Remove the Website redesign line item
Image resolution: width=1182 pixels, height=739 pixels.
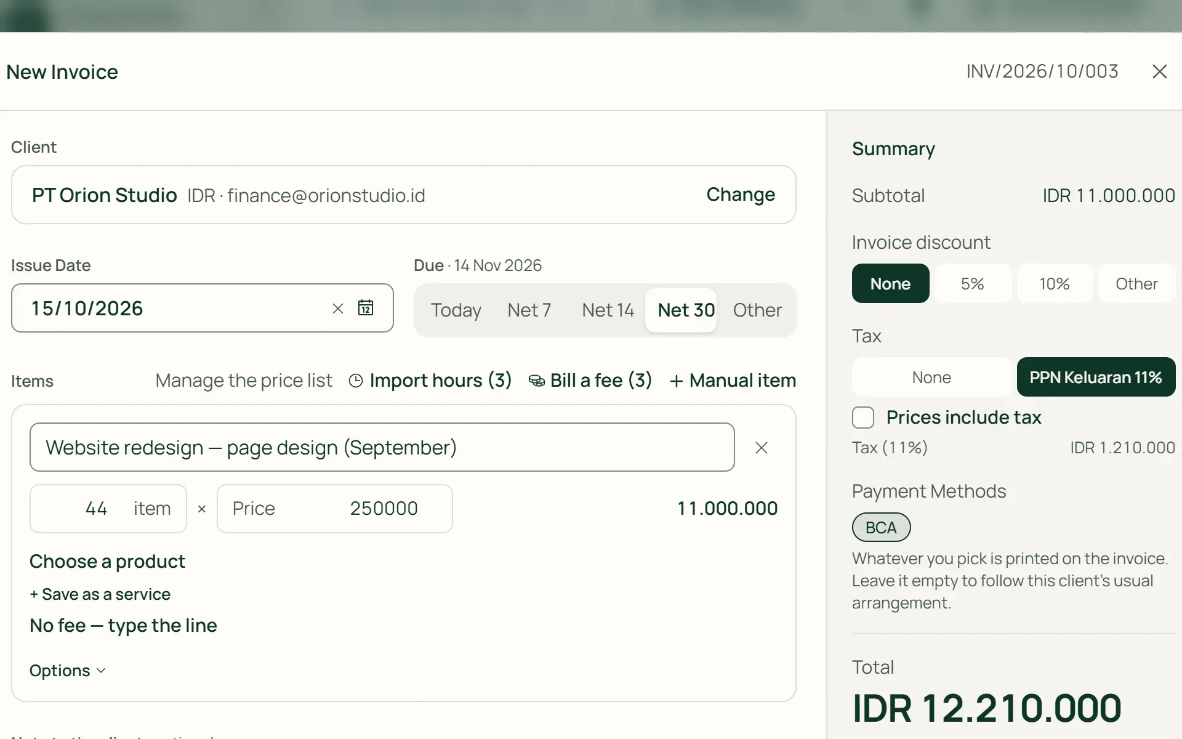[762, 448]
